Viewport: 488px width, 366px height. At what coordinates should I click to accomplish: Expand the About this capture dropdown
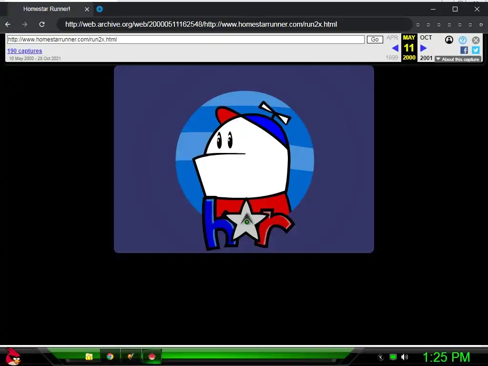458,59
